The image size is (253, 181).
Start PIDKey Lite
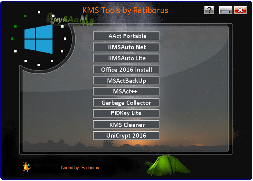(x=126, y=113)
